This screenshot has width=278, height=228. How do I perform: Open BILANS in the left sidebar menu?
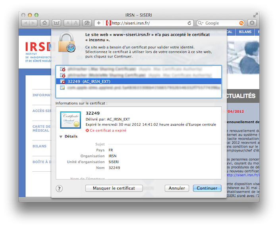click(x=39, y=146)
